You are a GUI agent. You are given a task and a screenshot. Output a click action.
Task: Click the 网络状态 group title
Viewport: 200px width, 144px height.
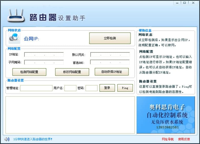tap(14, 30)
